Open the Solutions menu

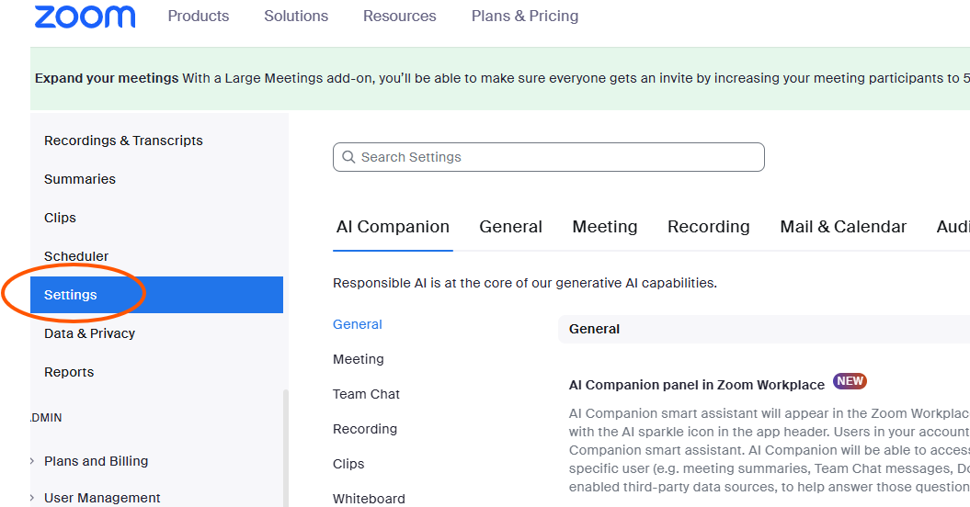[x=296, y=17]
